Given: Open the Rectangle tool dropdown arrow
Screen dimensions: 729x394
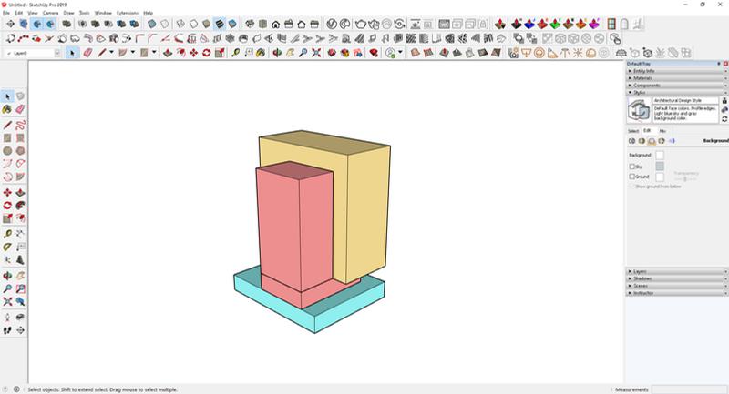Looking at the screenshot, I should pyautogui.click(x=154, y=53).
